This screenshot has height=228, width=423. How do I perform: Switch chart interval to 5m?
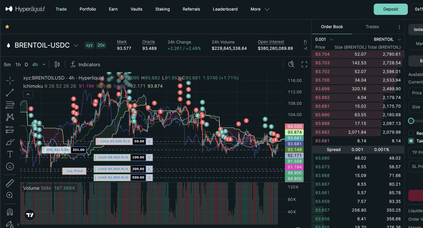pos(7,65)
